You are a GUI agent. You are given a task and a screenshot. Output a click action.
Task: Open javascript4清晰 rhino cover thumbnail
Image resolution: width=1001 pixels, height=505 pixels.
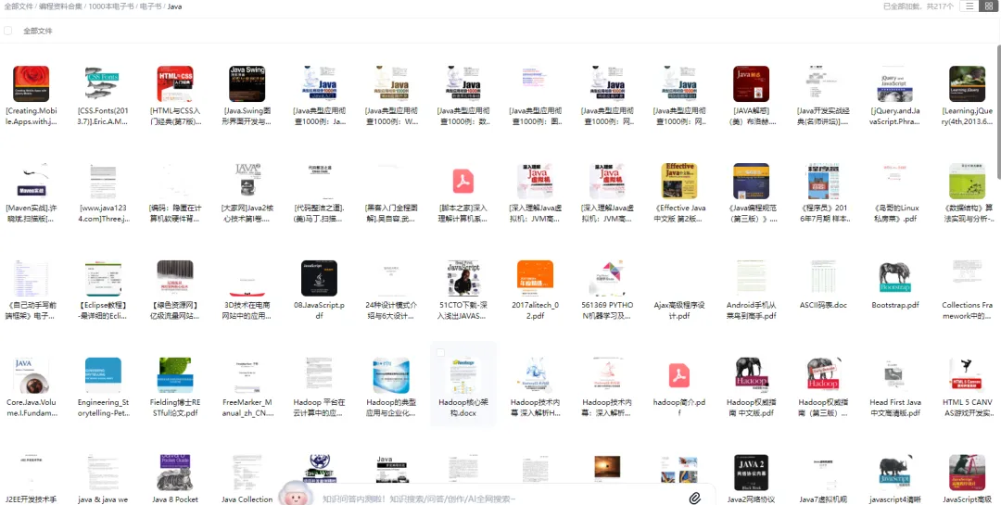click(895, 472)
